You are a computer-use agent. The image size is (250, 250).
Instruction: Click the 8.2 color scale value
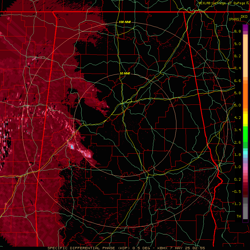237,56
